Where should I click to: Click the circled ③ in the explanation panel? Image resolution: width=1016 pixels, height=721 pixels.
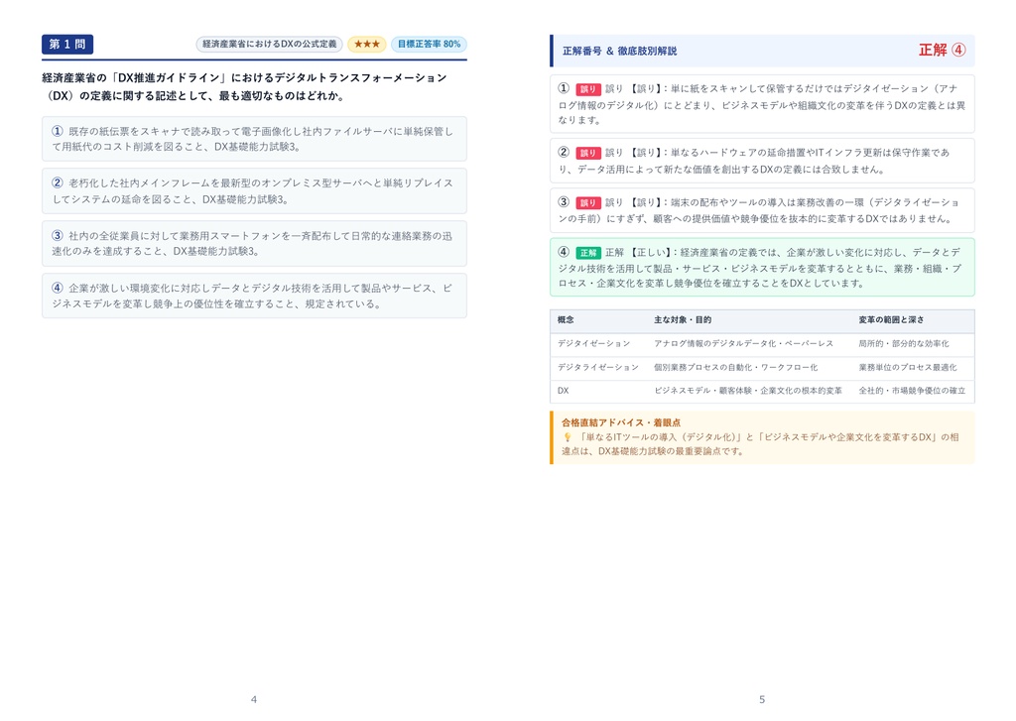point(564,202)
